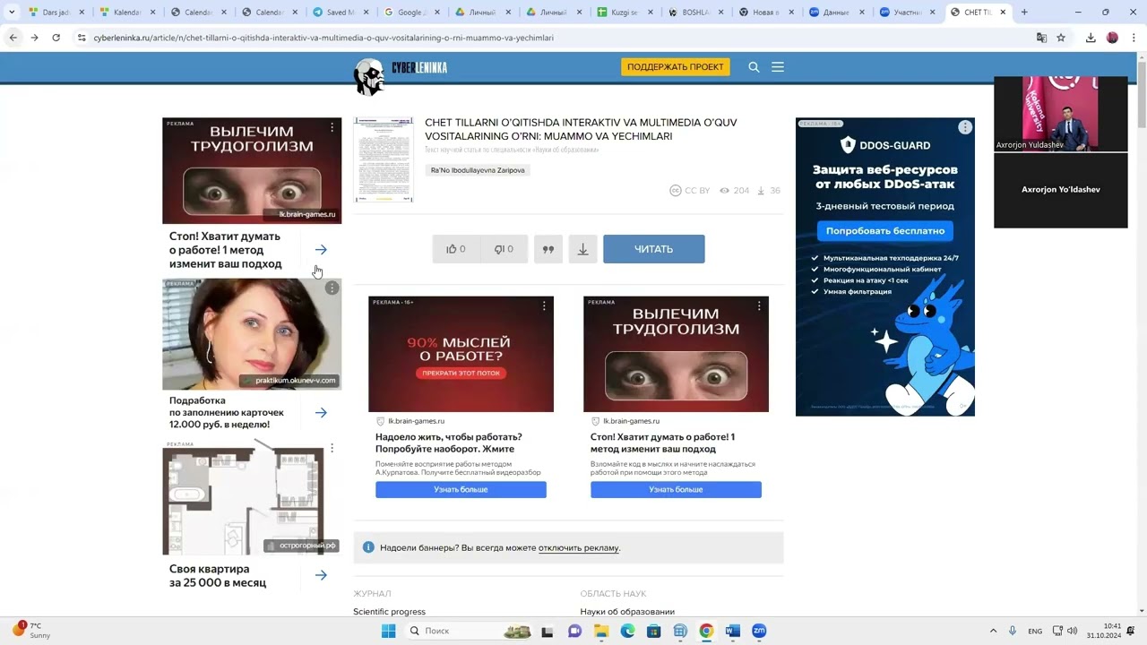Click the arrow beside 'Своя квартира' ad
Image resolution: width=1147 pixels, height=645 pixels.
(321, 575)
